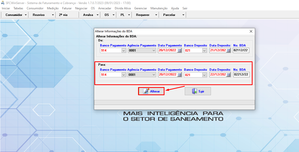The height and width of the screenshot is (152, 299).
Task: Open the Arrecadar menu
Action: [105, 8]
